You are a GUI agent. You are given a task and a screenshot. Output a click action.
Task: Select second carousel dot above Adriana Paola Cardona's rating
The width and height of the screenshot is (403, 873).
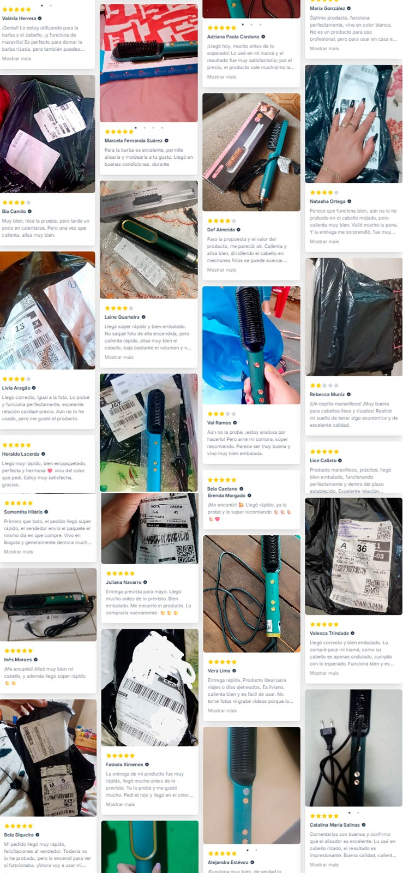click(251, 24)
